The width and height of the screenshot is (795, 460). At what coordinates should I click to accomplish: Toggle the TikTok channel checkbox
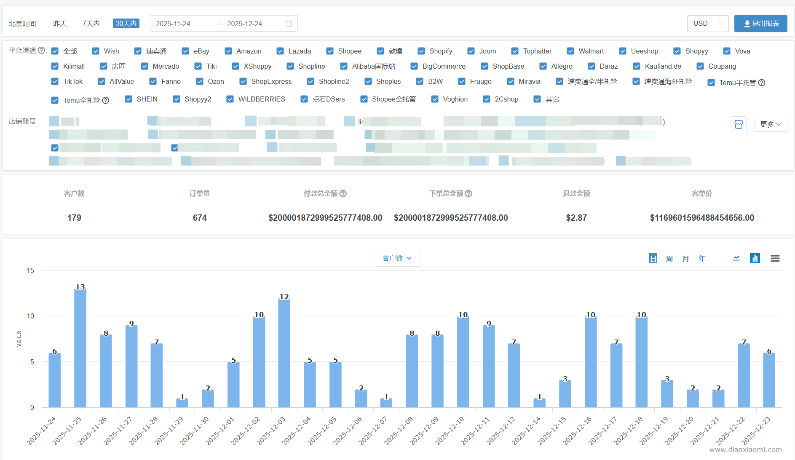[x=55, y=81]
